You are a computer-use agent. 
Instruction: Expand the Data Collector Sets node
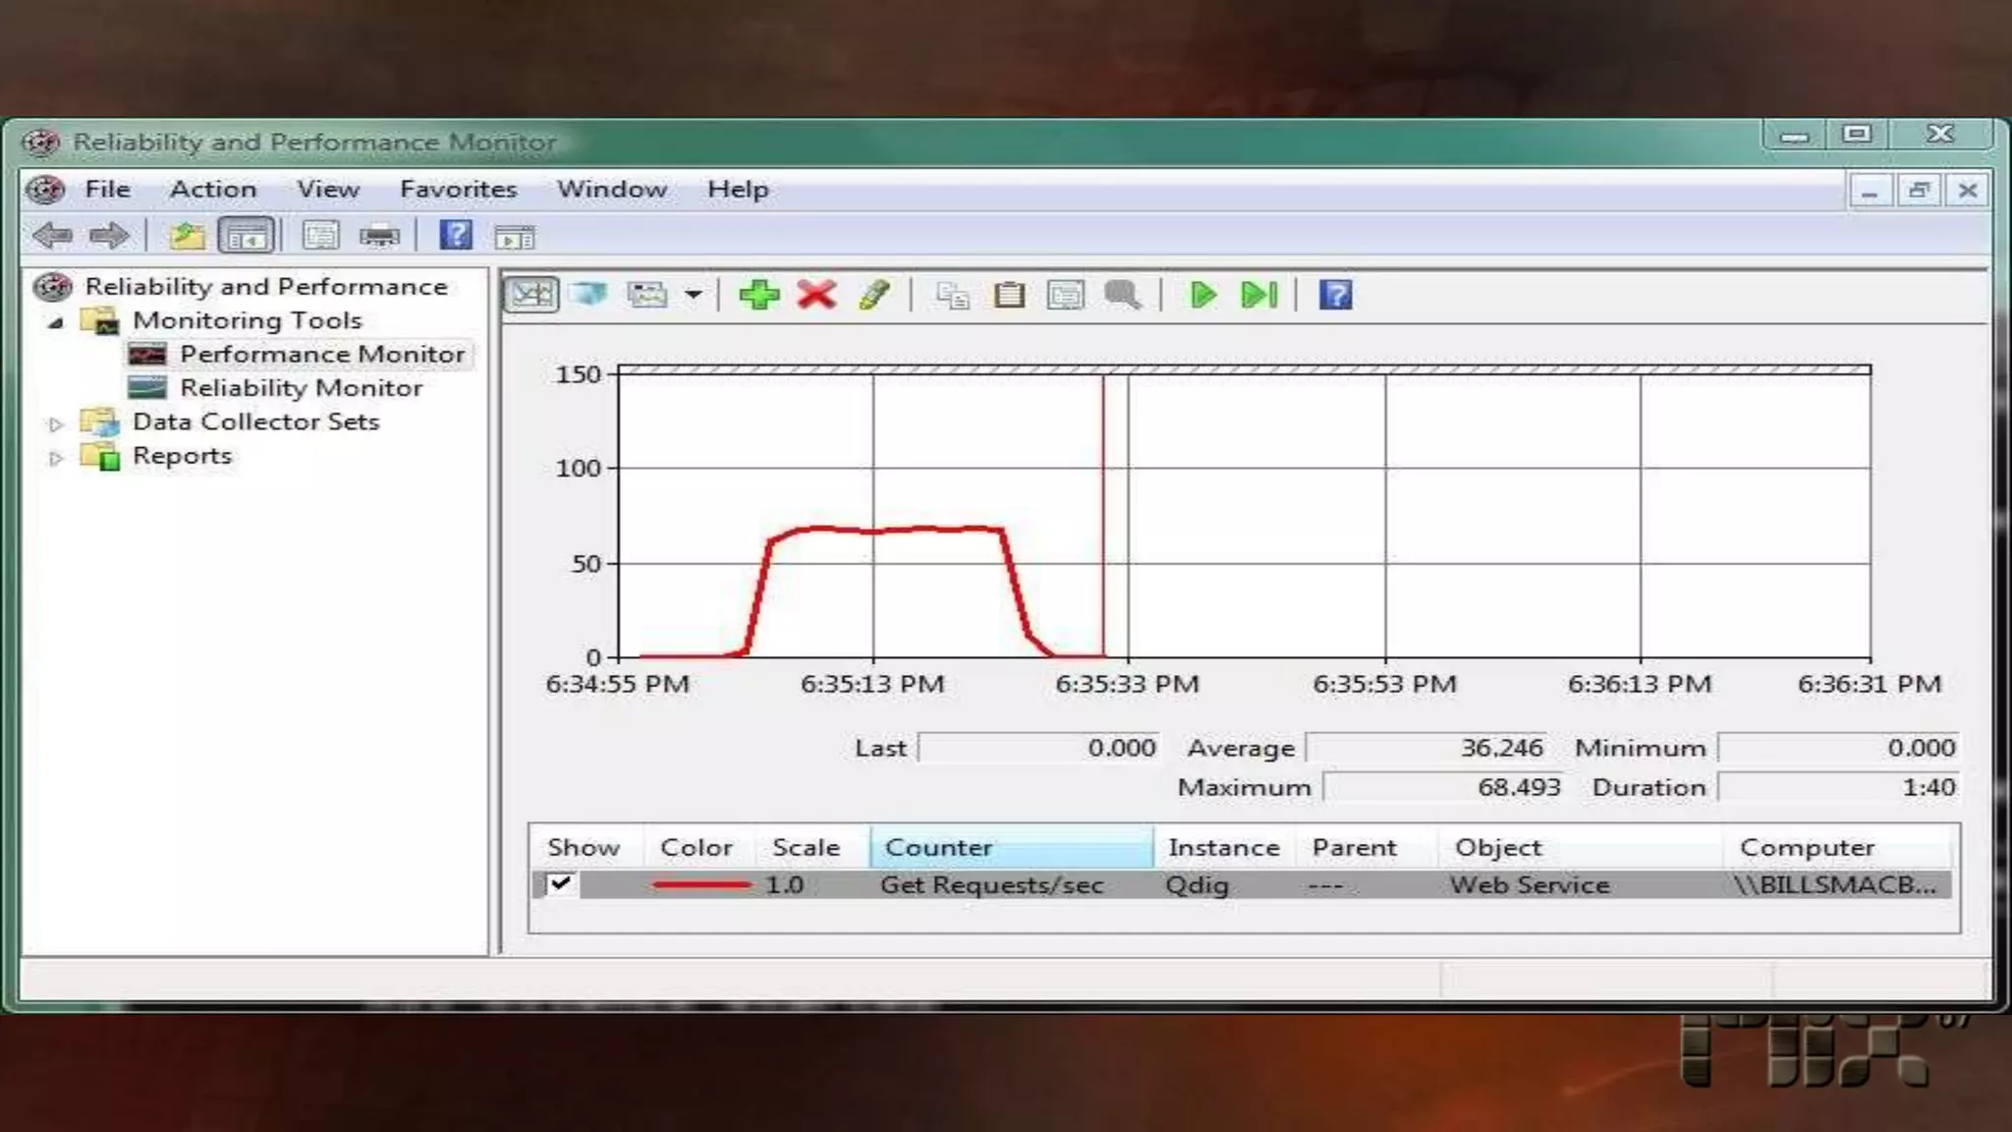point(56,424)
